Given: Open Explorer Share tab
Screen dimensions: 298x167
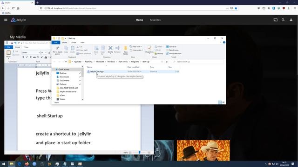Looking at the screenshot, I should coord(74,43).
